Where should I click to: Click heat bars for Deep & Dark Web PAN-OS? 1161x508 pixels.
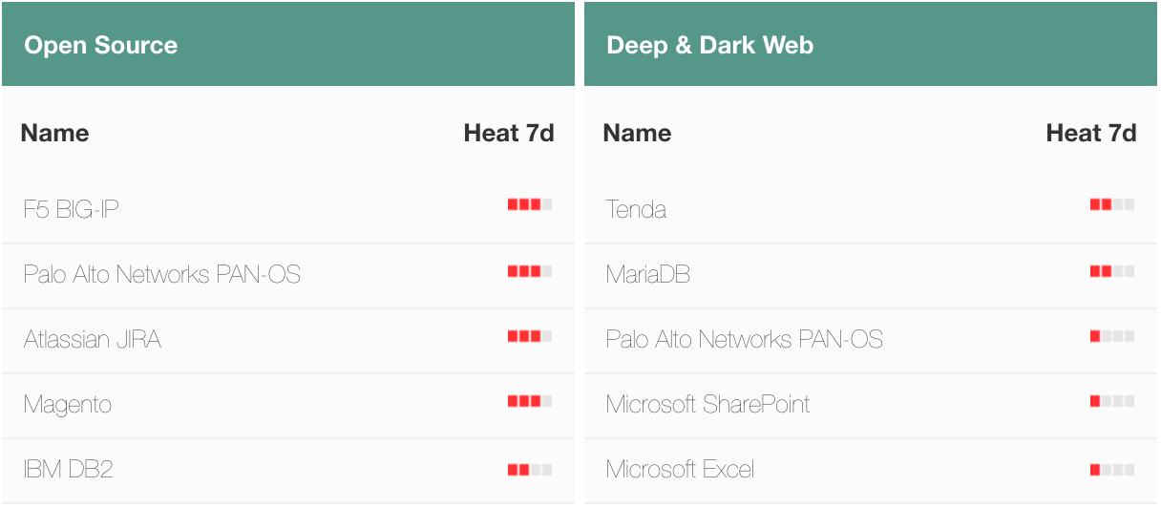click(x=1112, y=336)
